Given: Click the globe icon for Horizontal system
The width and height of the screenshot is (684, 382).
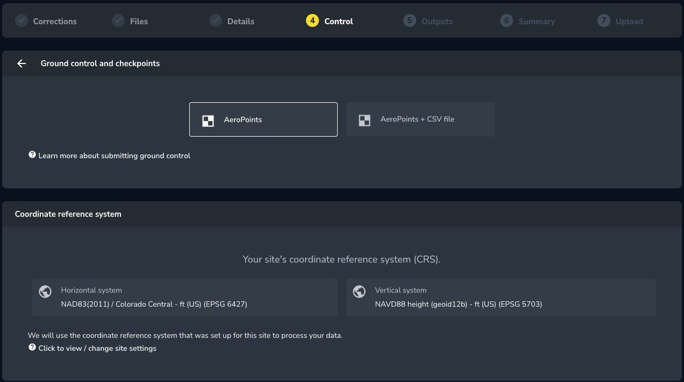Looking at the screenshot, I should coord(45,292).
